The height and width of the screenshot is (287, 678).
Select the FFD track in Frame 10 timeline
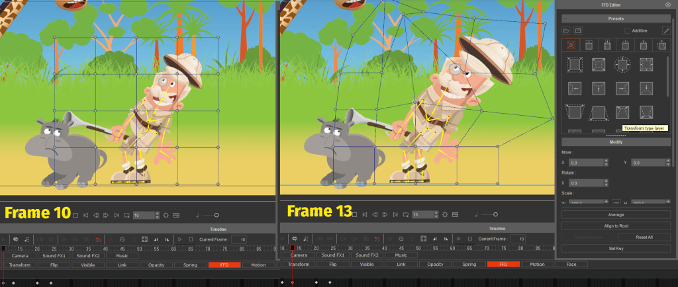pos(224,265)
